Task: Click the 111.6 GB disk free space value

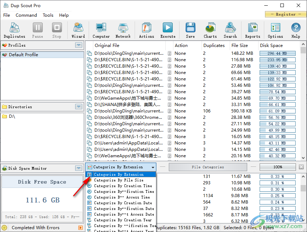Action: (43, 200)
